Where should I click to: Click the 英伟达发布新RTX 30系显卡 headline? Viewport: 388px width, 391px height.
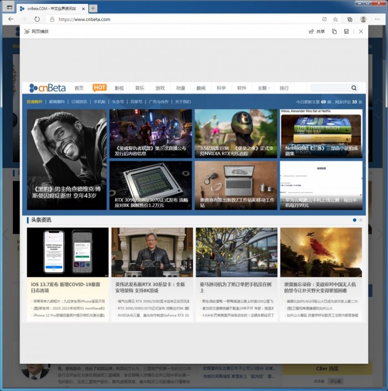click(x=150, y=287)
